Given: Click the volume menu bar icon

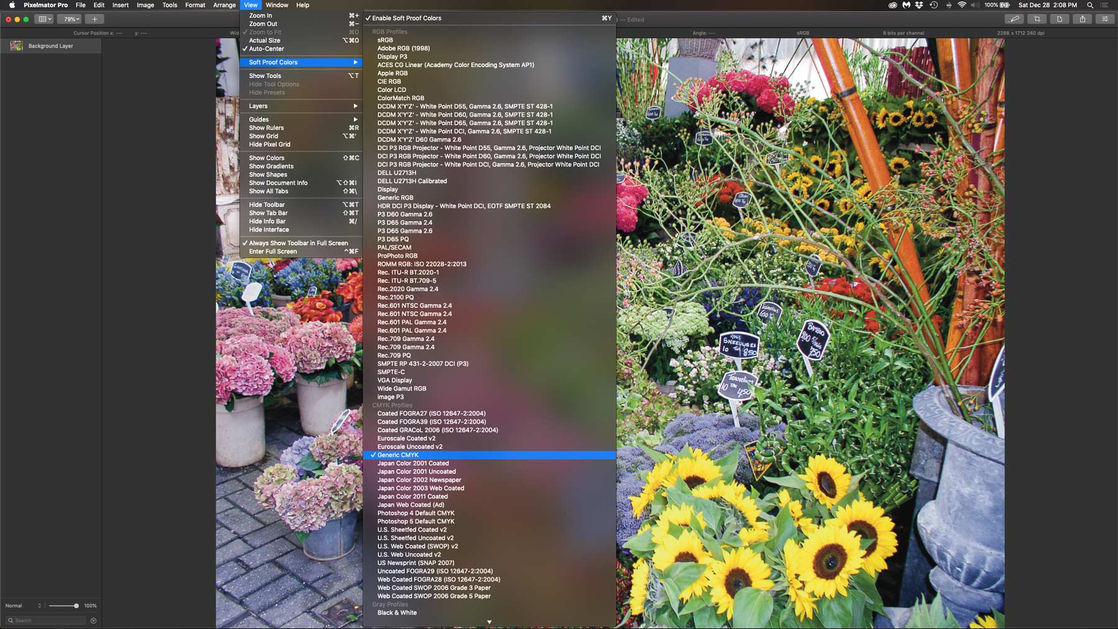Looking at the screenshot, I should tap(975, 5).
